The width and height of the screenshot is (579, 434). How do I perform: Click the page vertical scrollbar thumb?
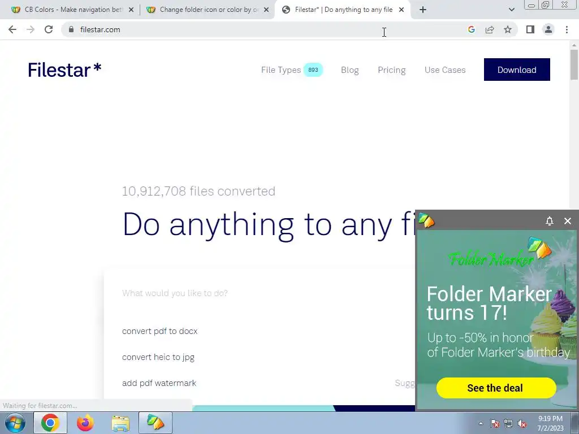click(x=574, y=64)
